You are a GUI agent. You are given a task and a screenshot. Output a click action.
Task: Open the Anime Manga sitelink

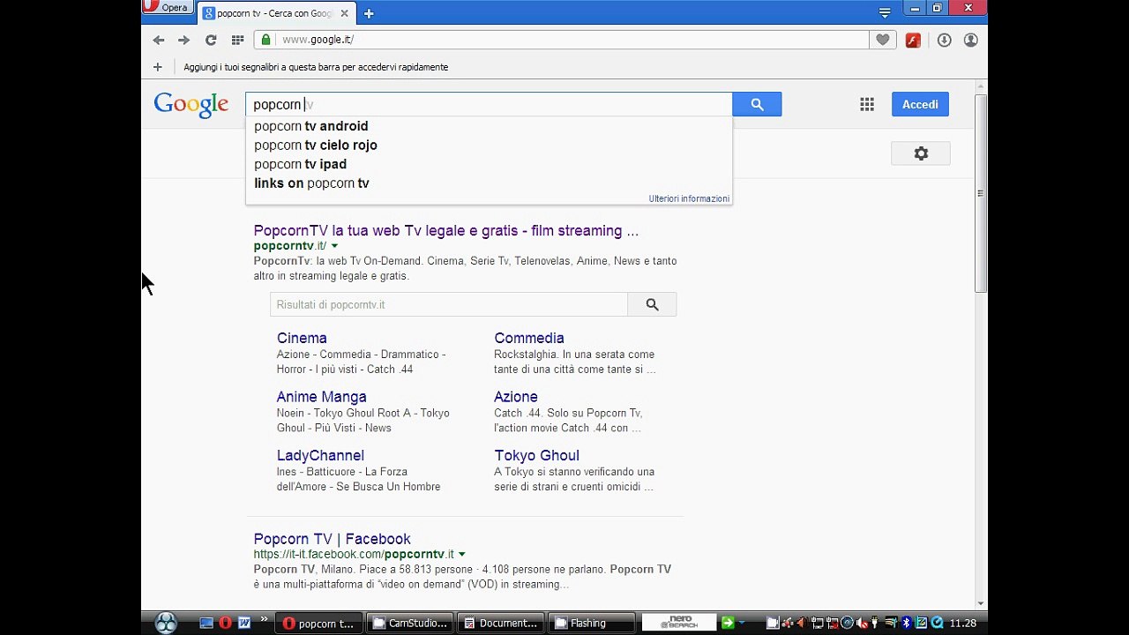[x=321, y=397]
